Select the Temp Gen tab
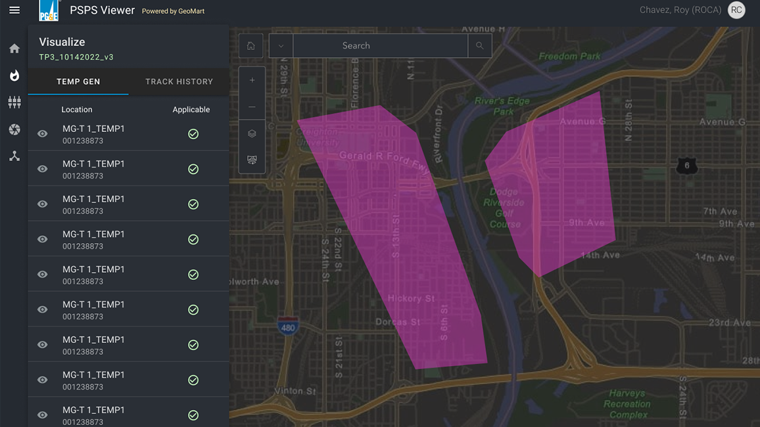The image size is (760, 427). (x=78, y=81)
